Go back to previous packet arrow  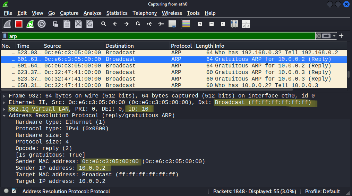(x=115, y=24)
